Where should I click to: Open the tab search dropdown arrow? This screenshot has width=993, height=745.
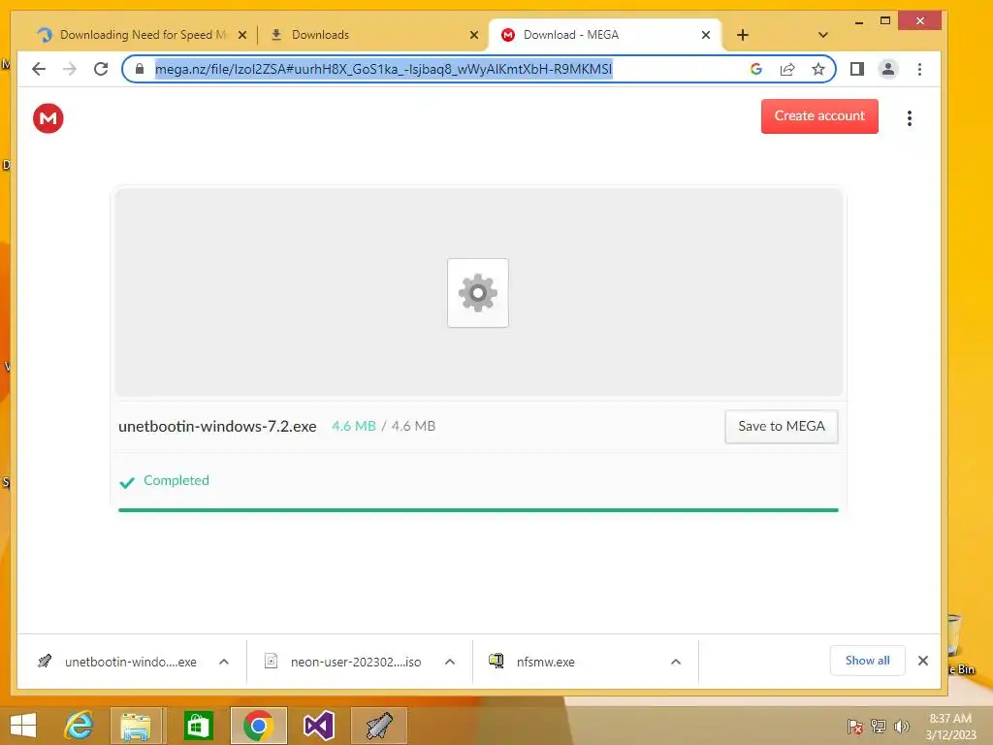point(822,35)
